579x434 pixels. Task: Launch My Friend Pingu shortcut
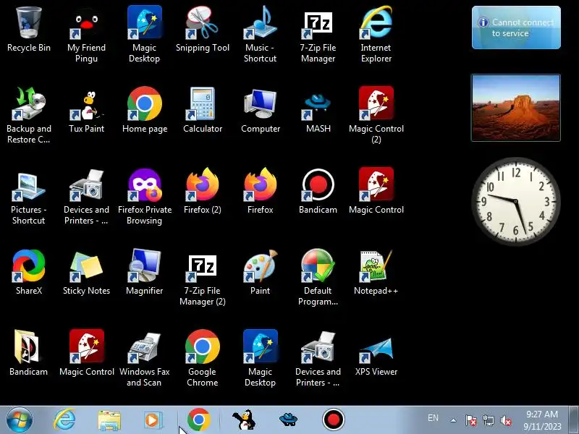click(x=86, y=34)
